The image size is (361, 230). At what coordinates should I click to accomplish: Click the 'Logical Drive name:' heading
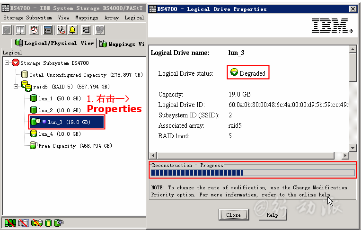(x=180, y=53)
